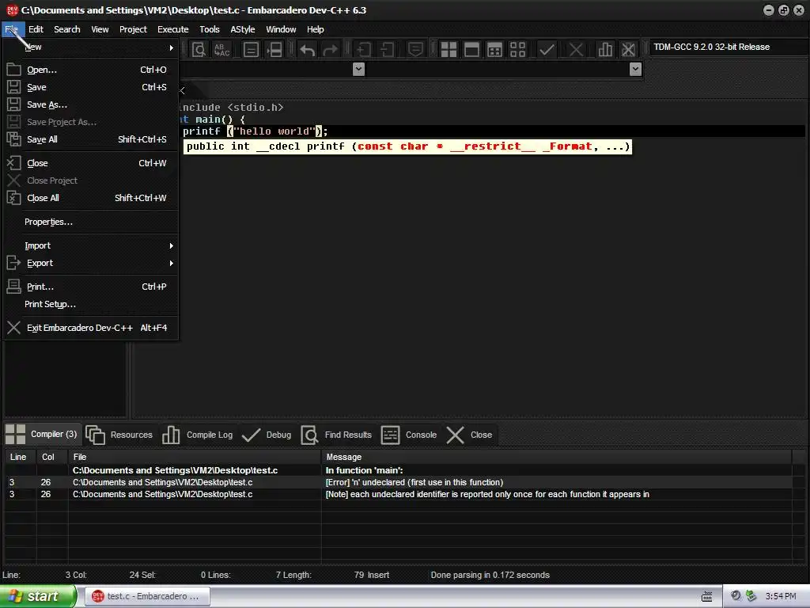Click the test.c - Embarcadero taskbar button
This screenshot has width=810, height=608.
147,596
